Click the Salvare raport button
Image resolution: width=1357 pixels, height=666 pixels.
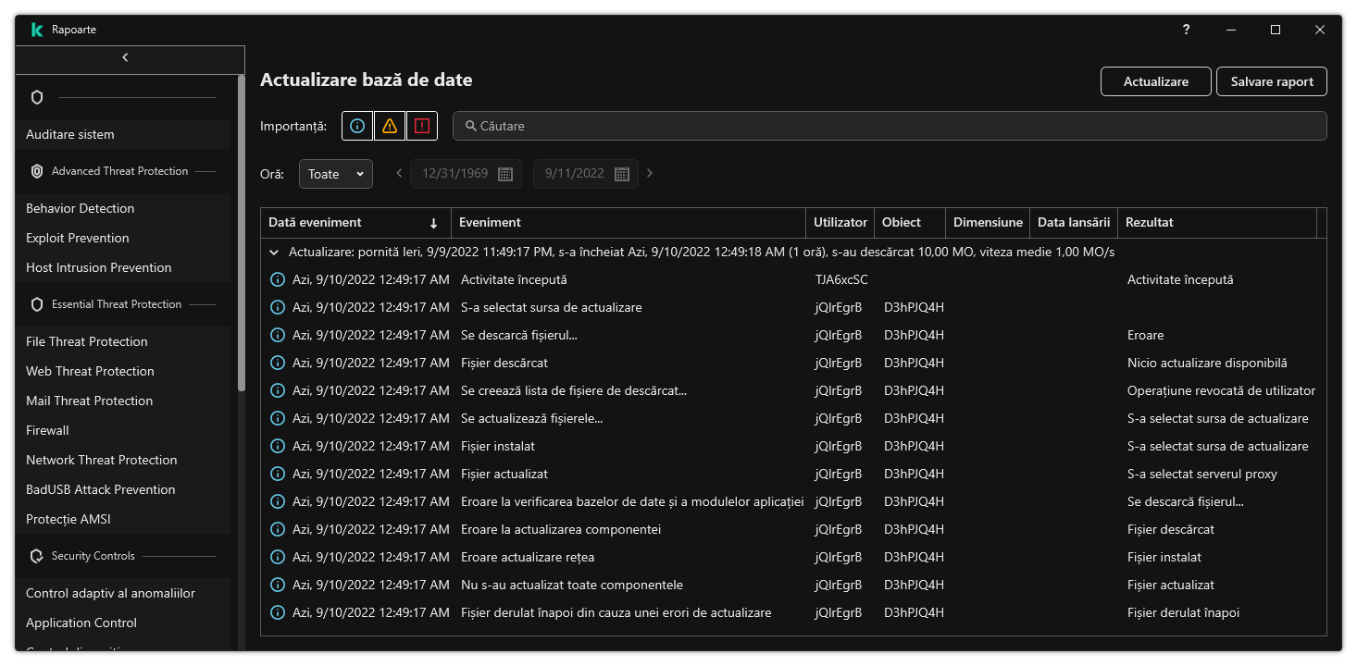click(x=1271, y=81)
